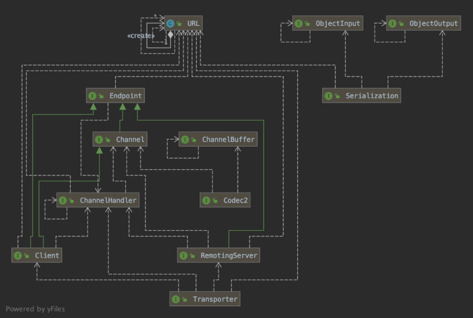Click the interface icon on Client node

[x=18, y=255]
